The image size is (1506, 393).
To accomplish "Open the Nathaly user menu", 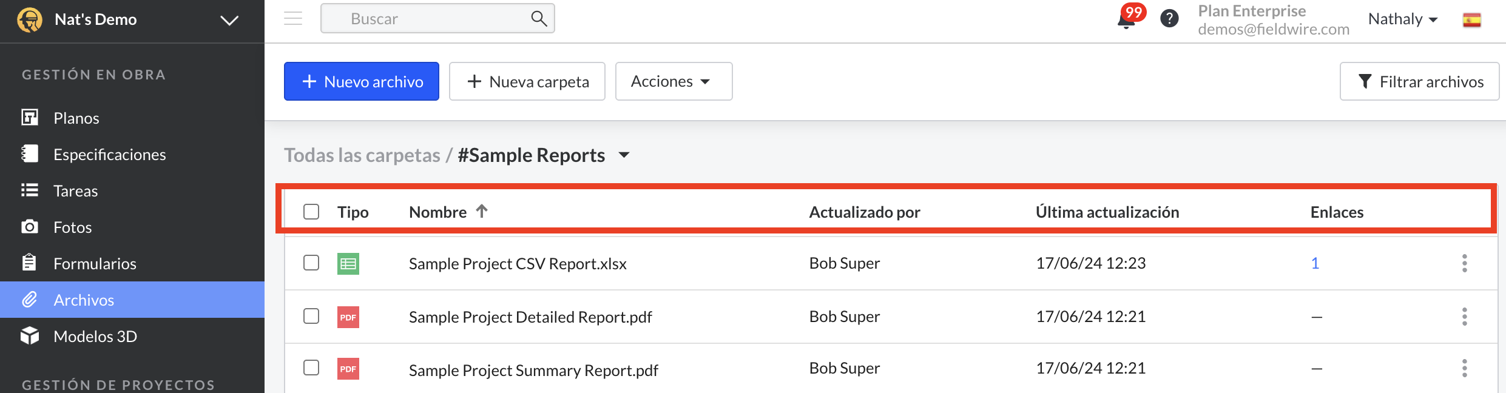I will coord(1403,19).
